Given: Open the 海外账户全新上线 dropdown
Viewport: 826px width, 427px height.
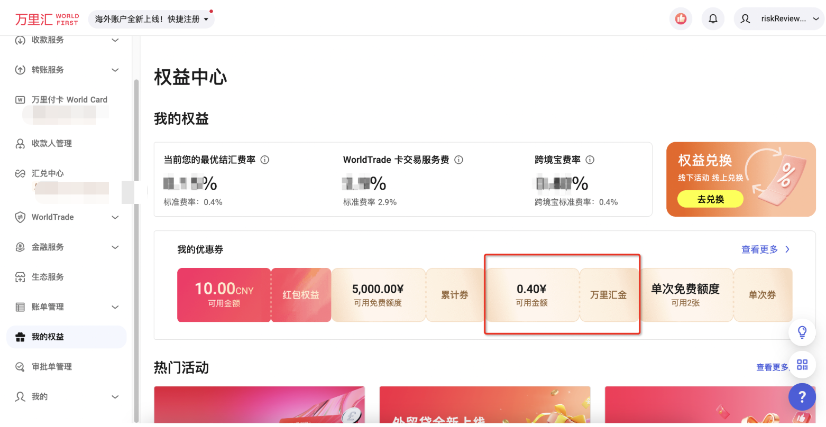Looking at the screenshot, I should click(x=151, y=19).
